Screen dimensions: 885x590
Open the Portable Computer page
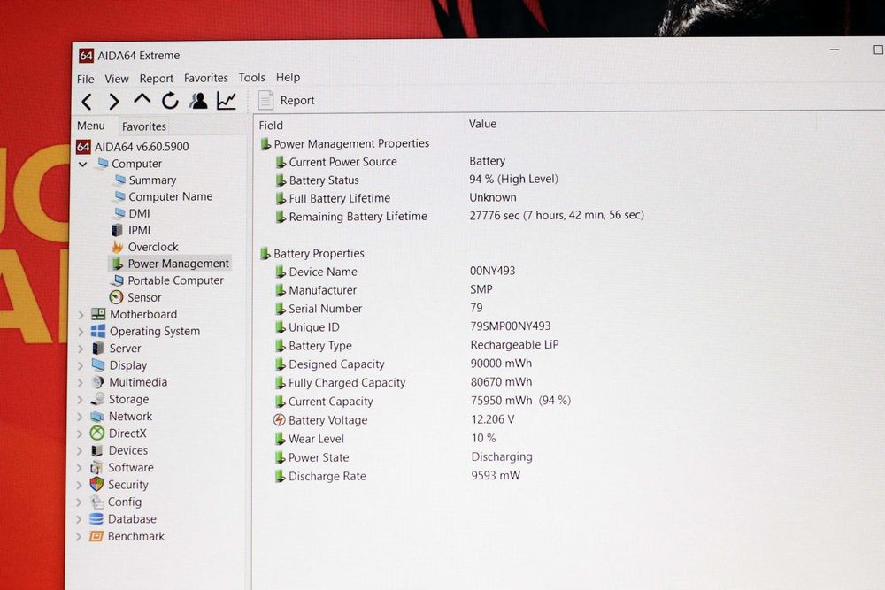[175, 280]
